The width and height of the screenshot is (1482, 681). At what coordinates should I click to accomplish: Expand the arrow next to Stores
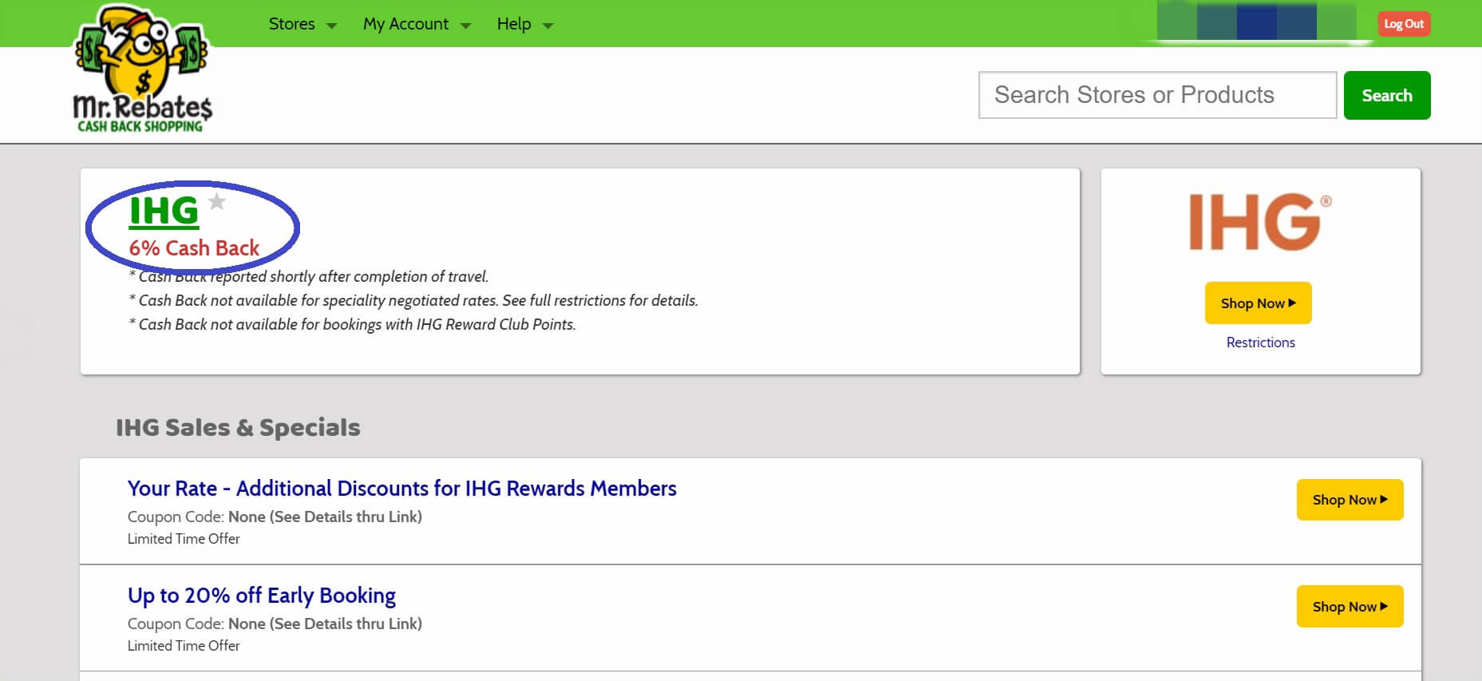coord(332,26)
